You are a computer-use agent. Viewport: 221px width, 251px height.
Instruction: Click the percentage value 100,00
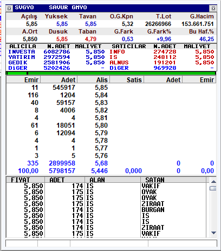(28, 171)
